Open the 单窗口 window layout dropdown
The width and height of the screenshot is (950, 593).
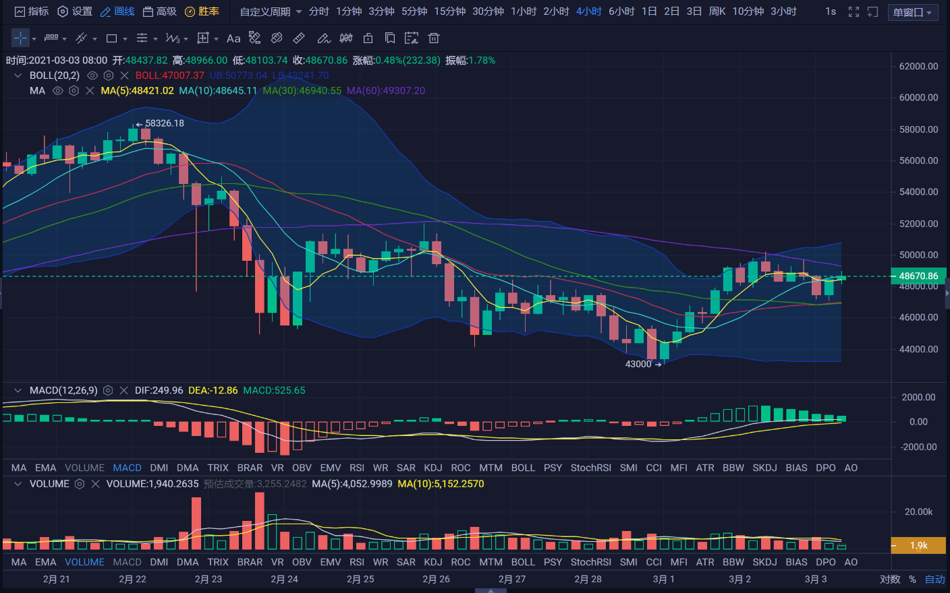(x=912, y=12)
